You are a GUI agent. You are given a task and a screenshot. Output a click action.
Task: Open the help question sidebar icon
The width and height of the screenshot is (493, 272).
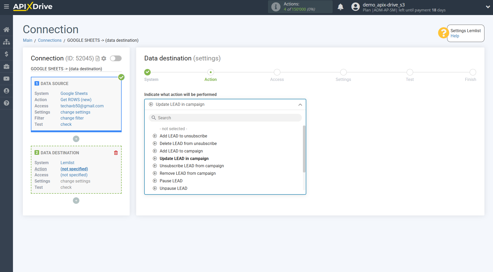click(6, 103)
